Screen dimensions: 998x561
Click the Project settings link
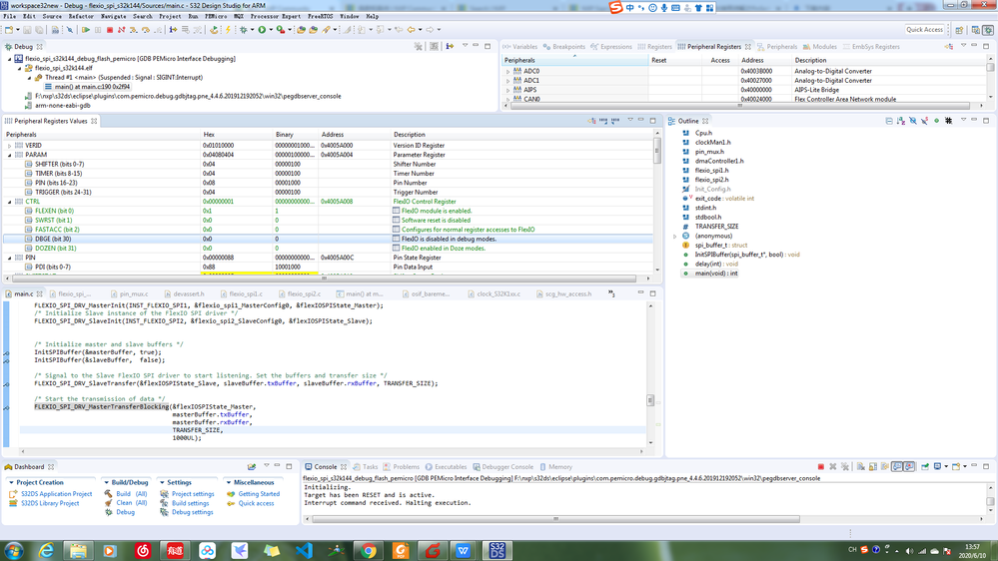pos(192,494)
